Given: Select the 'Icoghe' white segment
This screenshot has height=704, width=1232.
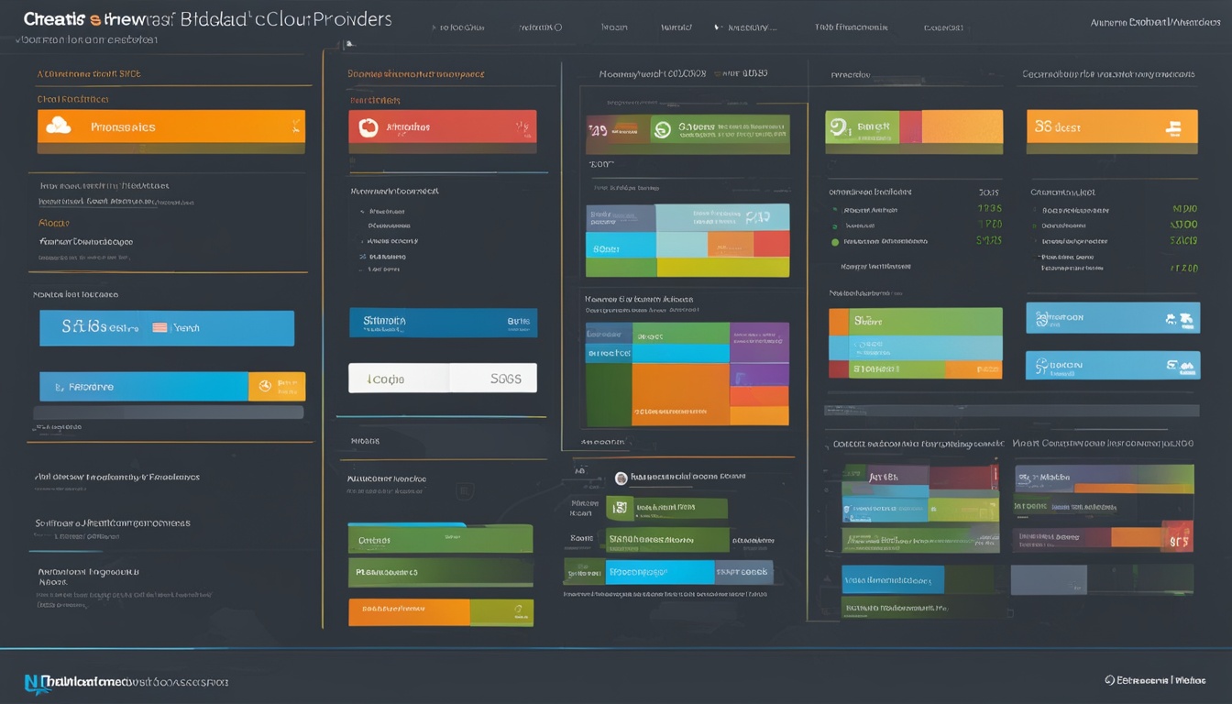Looking at the screenshot, I should click(399, 378).
